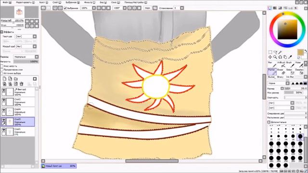Image resolution: width=308 pixels, height=173 pixels.
Task: Toggle visibility eye of Слой4 layer
Action: 4,110
